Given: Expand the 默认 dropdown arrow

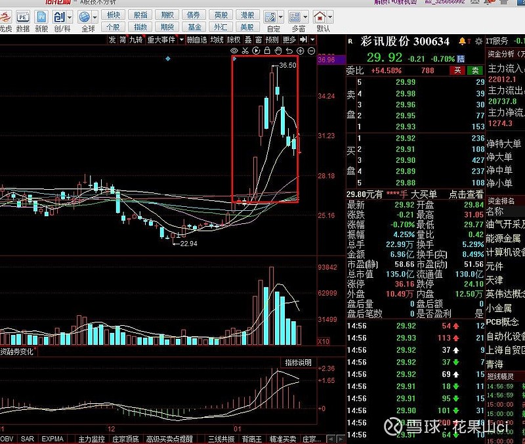Looking at the screenshot, I should coord(330,17).
